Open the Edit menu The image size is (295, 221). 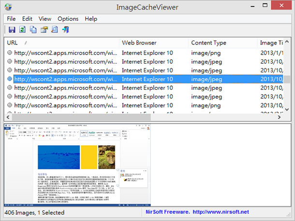coord(27,19)
